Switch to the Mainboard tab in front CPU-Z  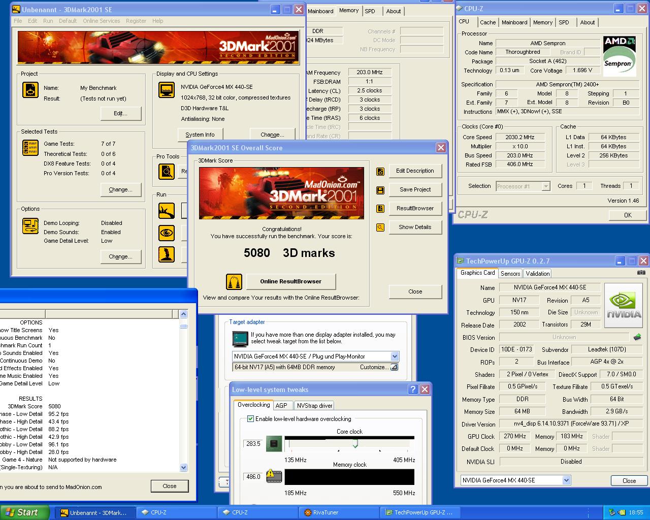tap(514, 22)
